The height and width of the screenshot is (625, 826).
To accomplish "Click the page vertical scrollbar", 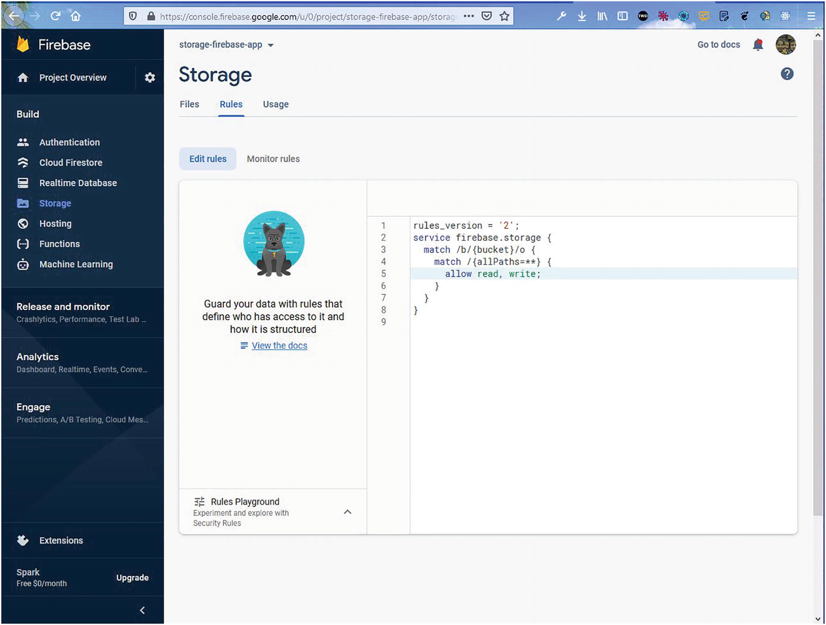I will 818,287.
